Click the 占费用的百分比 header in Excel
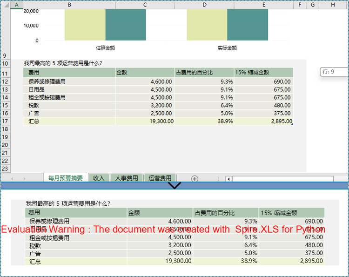This screenshot has width=349, height=277. tap(204, 72)
